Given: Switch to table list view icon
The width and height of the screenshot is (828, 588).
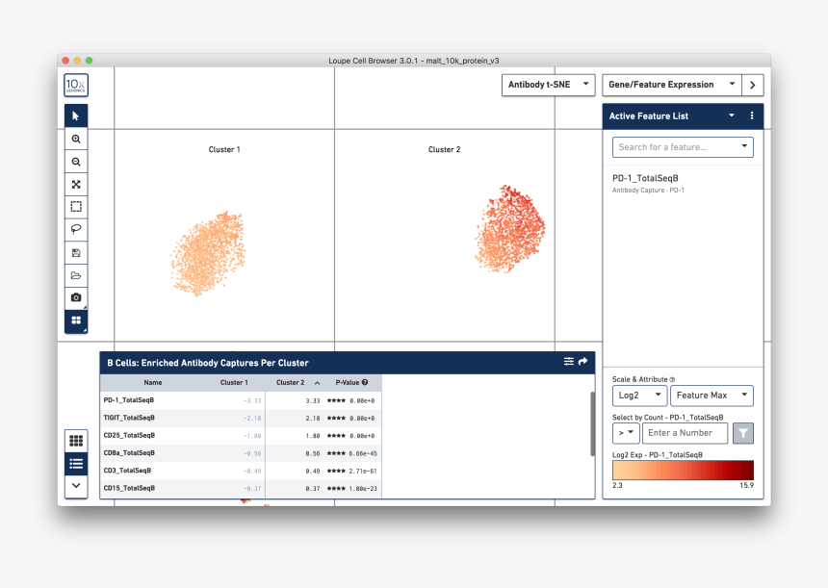Looking at the screenshot, I should pos(76,464).
